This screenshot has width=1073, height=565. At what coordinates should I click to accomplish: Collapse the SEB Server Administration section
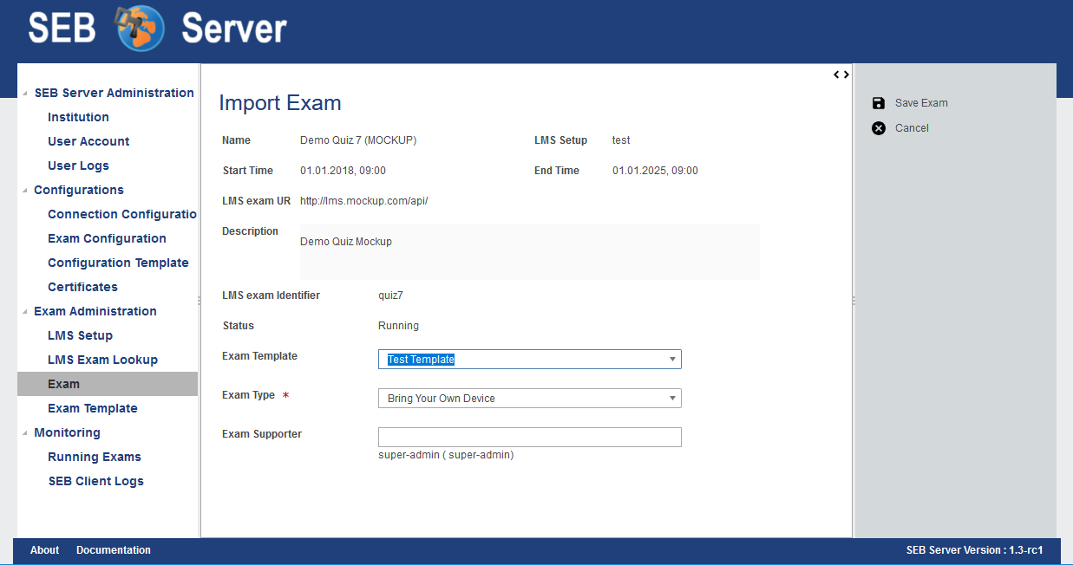tap(24, 94)
